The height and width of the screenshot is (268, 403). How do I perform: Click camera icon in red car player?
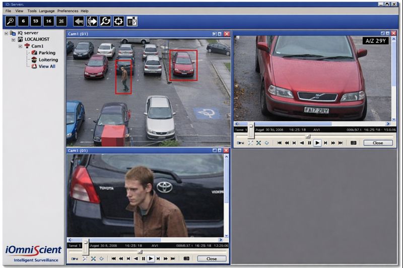click(241, 143)
